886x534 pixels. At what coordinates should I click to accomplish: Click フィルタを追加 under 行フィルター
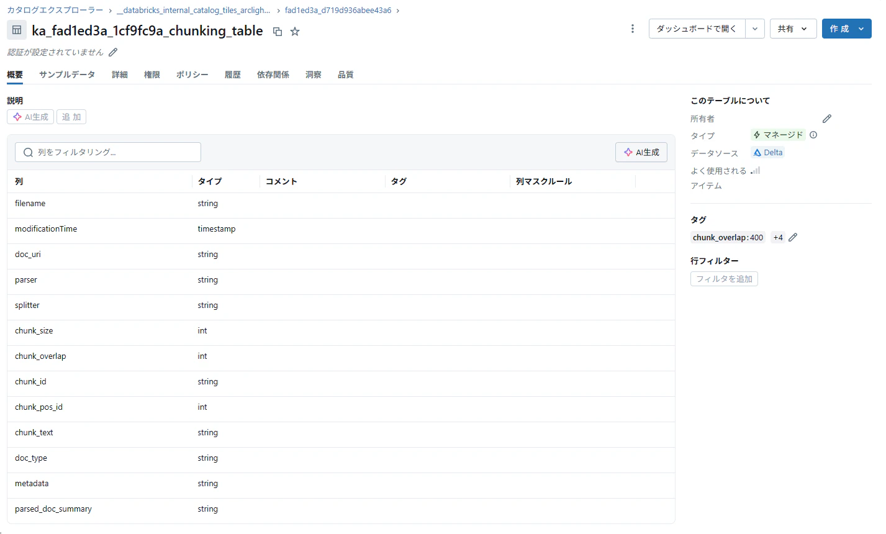pos(723,279)
